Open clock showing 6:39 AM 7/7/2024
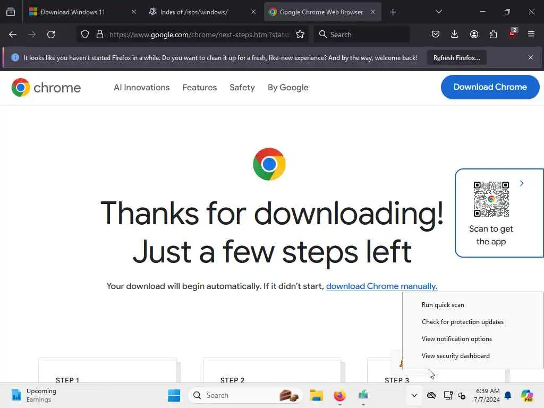This screenshot has height=408, width=544. (487, 395)
